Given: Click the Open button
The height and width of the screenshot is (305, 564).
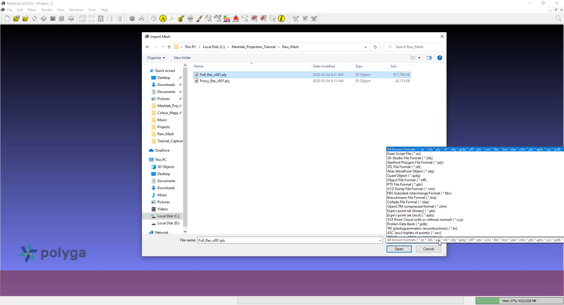Looking at the screenshot, I should click(399, 249).
